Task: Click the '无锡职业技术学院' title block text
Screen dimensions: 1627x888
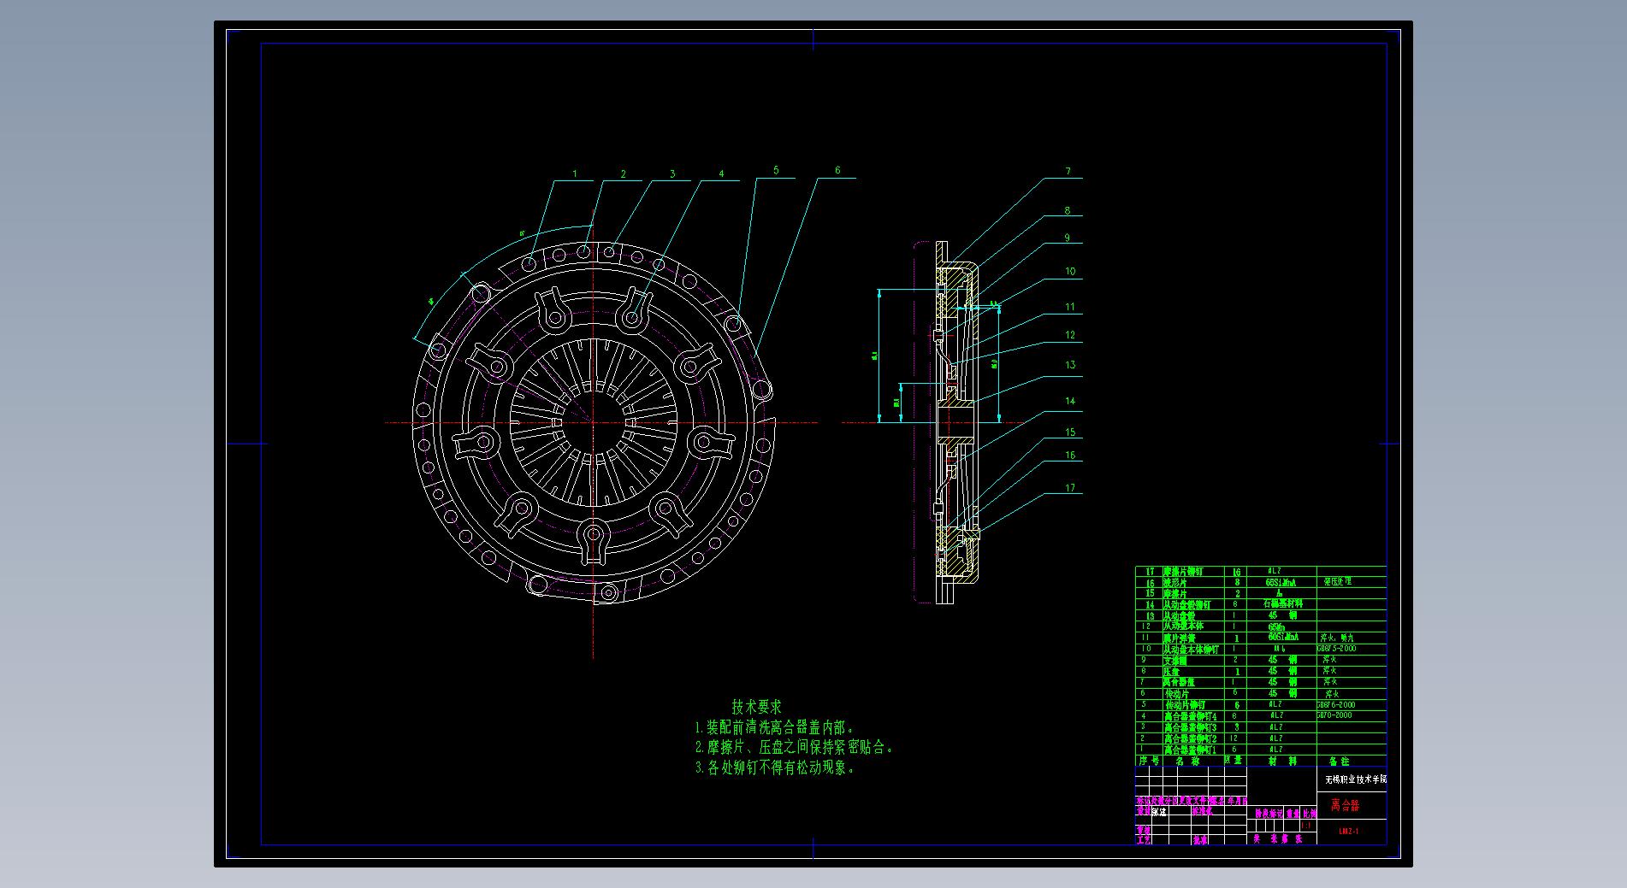Action: coord(1357,779)
